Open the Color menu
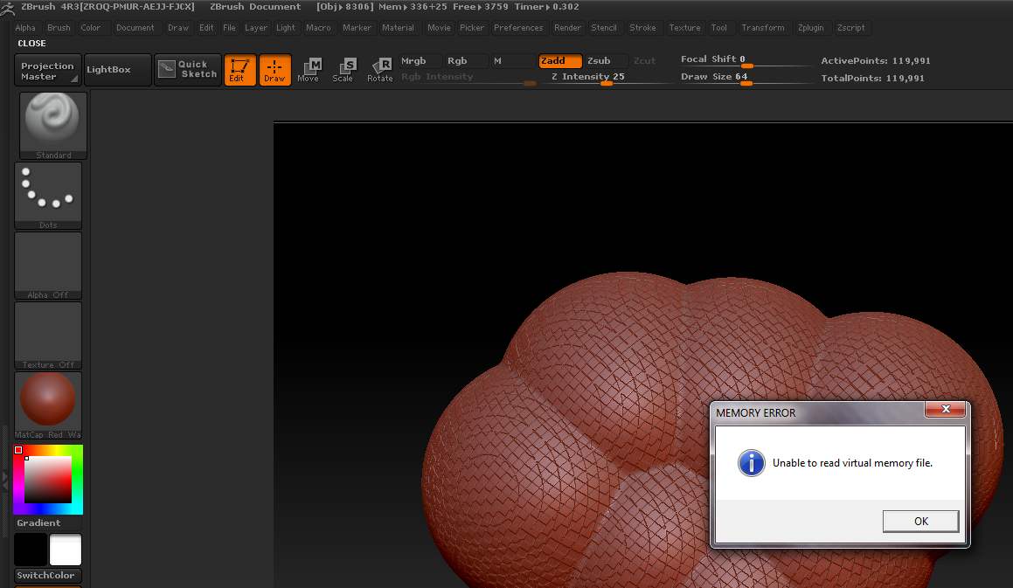 tap(90, 28)
